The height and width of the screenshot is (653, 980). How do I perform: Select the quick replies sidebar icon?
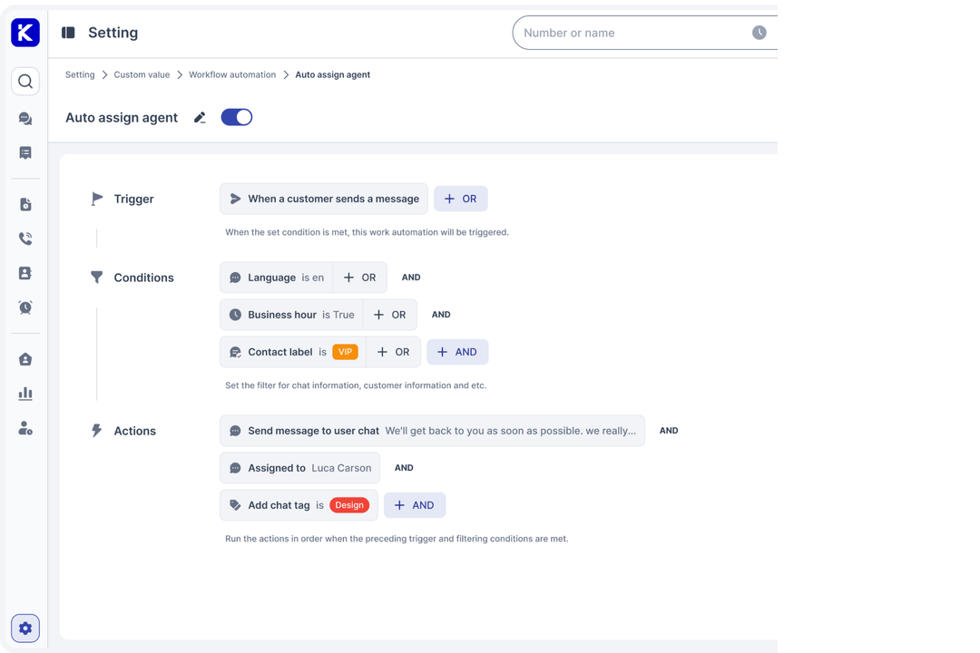pyautogui.click(x=24, y=152)
